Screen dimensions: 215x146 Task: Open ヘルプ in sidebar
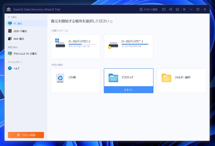pos(26,68)
